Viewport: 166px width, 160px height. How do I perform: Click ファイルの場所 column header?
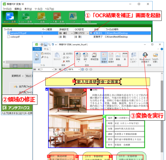click(x=128, y=29)
